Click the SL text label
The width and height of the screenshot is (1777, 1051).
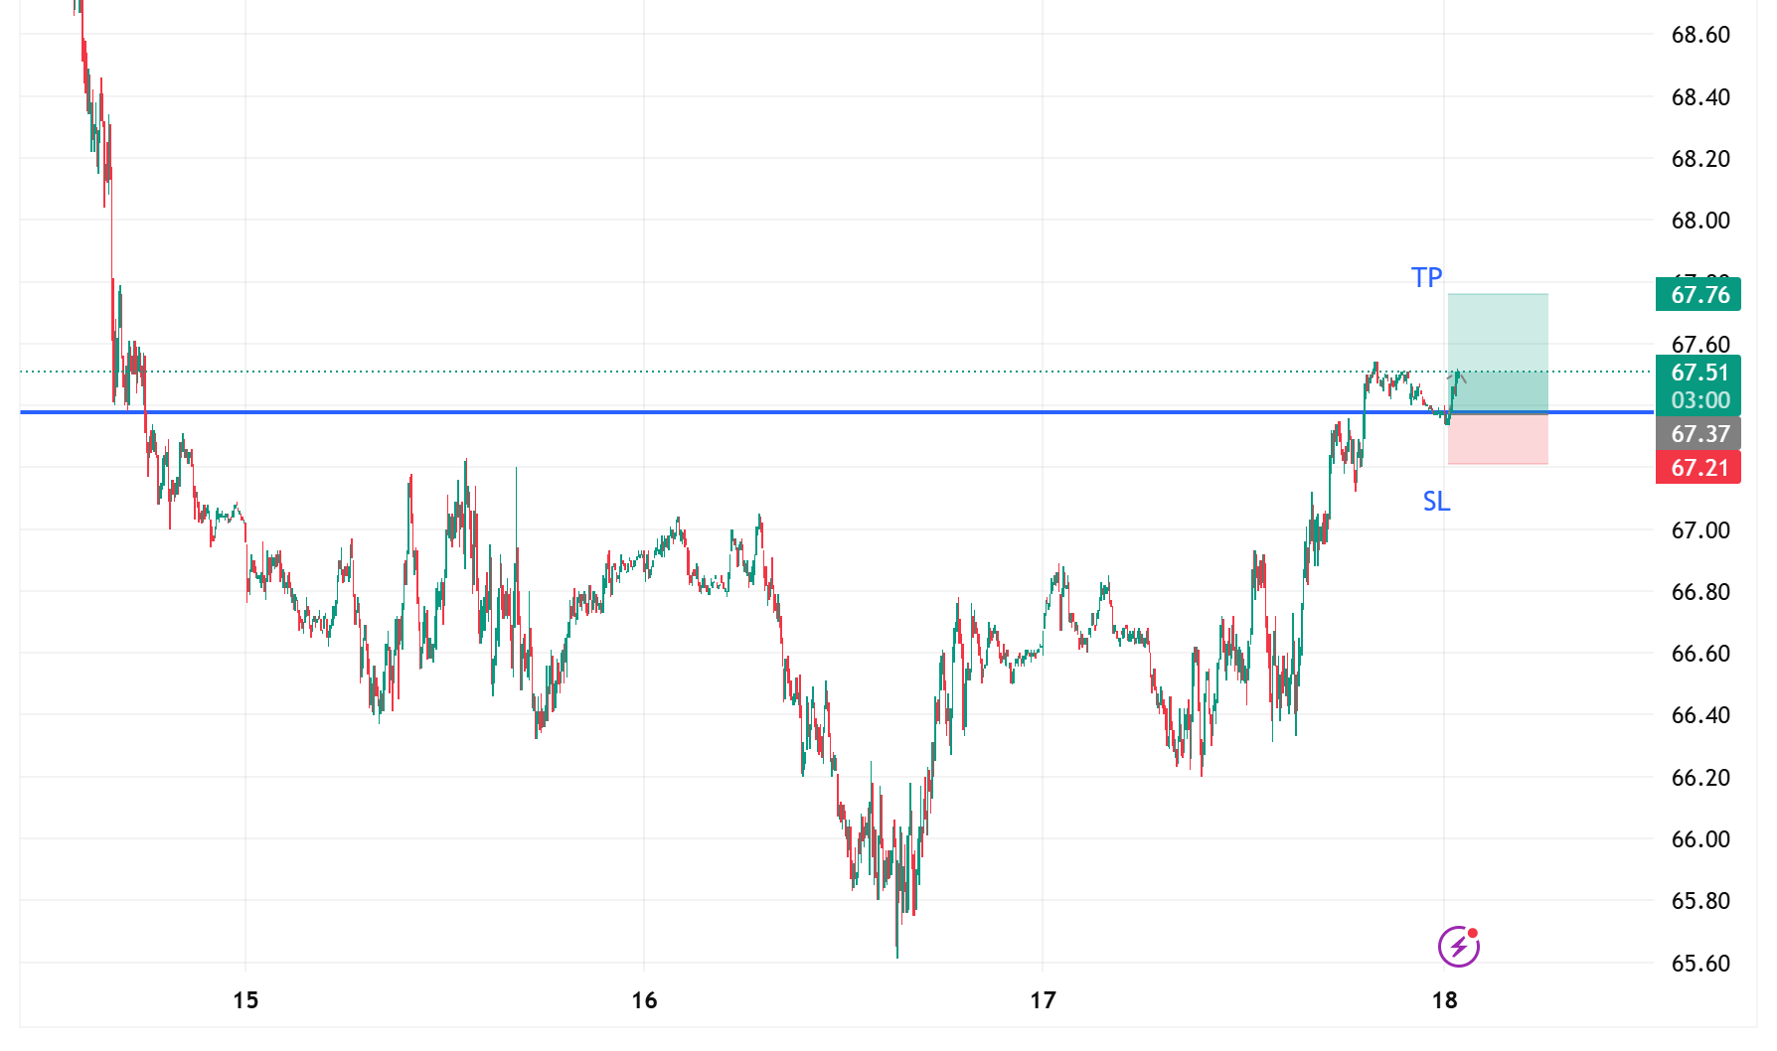point(1436,502)
